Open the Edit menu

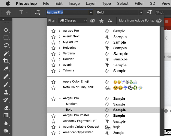coord(59,4)
